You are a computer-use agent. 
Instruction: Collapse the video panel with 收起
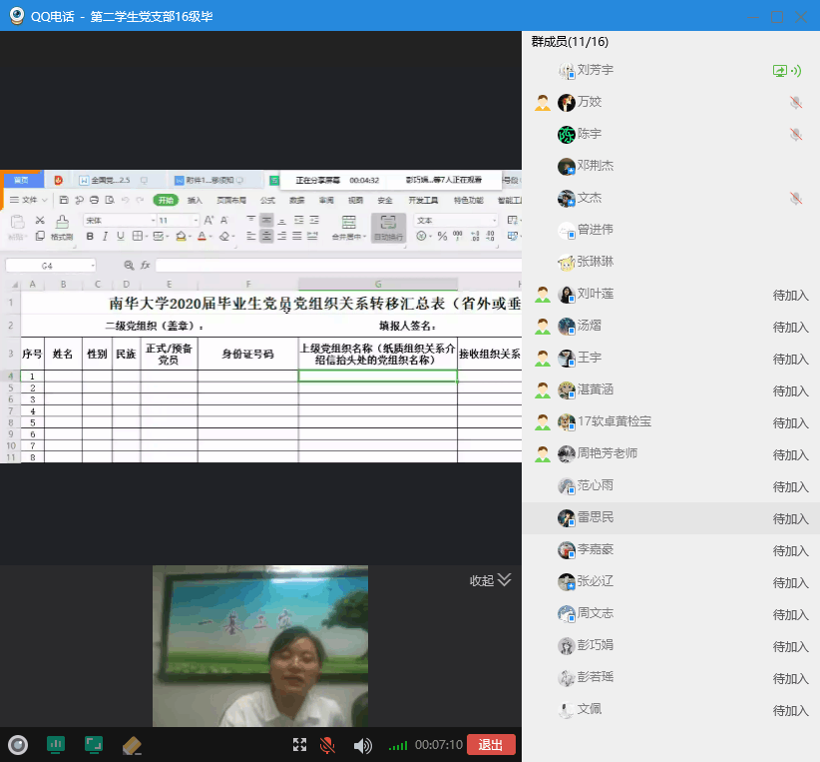pos(491,580)
